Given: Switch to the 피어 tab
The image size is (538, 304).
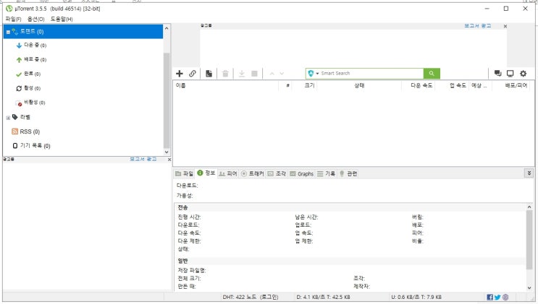Looking at the screenshot, I should coord(228,173).
